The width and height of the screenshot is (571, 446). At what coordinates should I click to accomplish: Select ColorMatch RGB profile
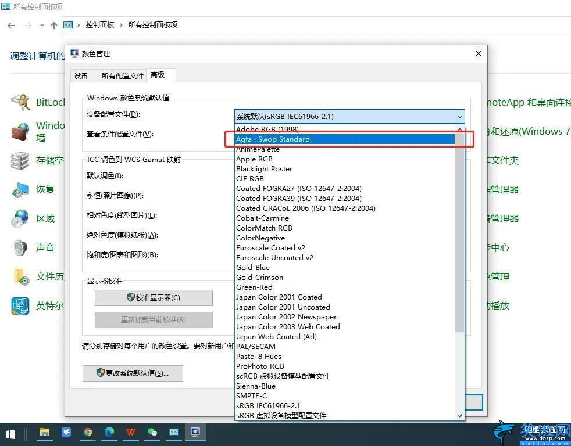click(345, 228)
